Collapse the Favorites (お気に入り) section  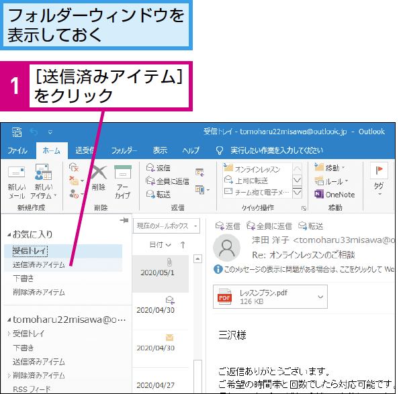(9, 234)
